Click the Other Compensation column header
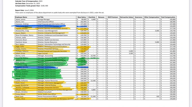Screen dimensions: 192x107 click(x=152, y=17)
